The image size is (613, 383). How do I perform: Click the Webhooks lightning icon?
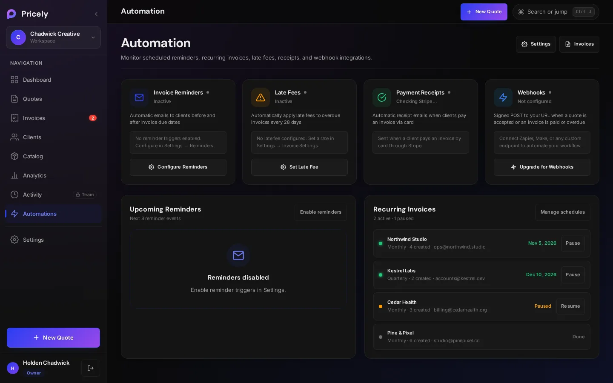[503, 97]
